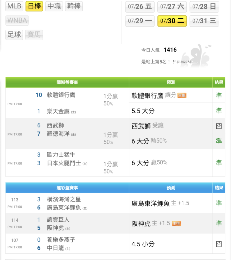Choose date 07/29 一
Viewport: 239px width, 260px height.
pyautogui.click(x=140, y=21)
